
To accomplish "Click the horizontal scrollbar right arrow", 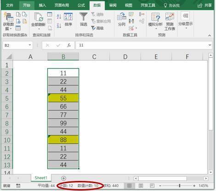I will point(206,179).
